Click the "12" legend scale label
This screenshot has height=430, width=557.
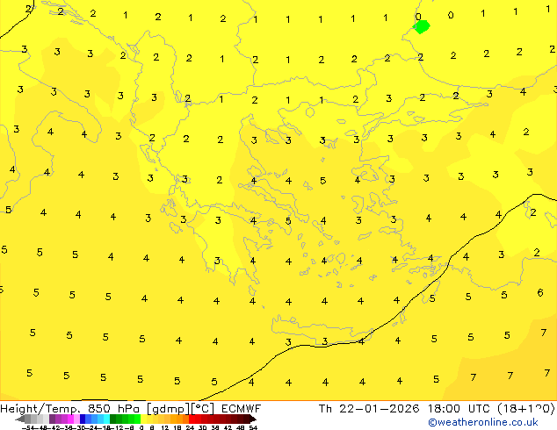(165, 427)
